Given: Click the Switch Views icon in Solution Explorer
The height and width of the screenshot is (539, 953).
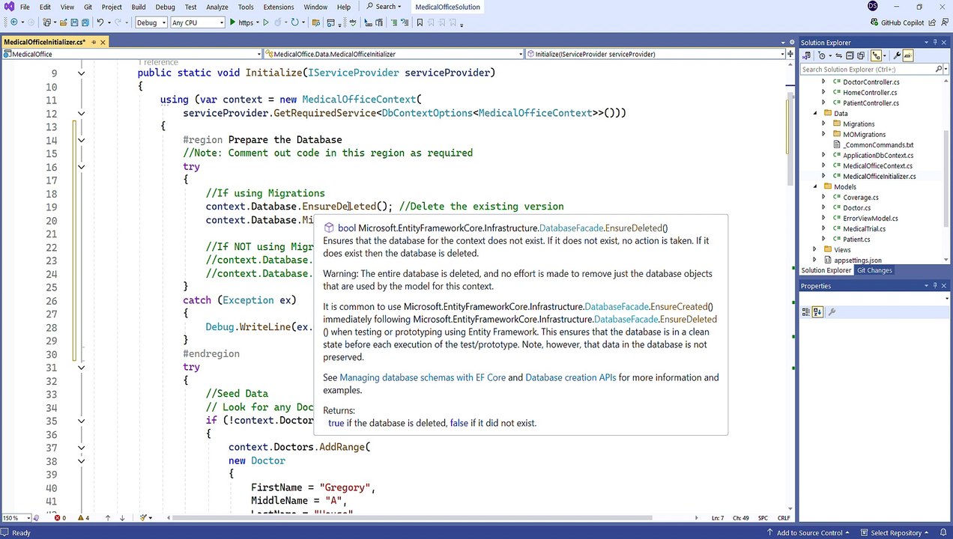Looking at the screenshot, I should [x=807, y=55].
